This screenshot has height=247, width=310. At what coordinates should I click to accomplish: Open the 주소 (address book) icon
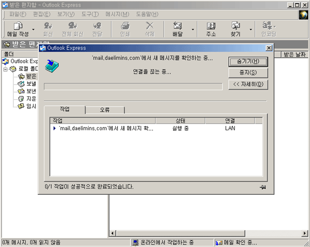click(x=211, y=29)
